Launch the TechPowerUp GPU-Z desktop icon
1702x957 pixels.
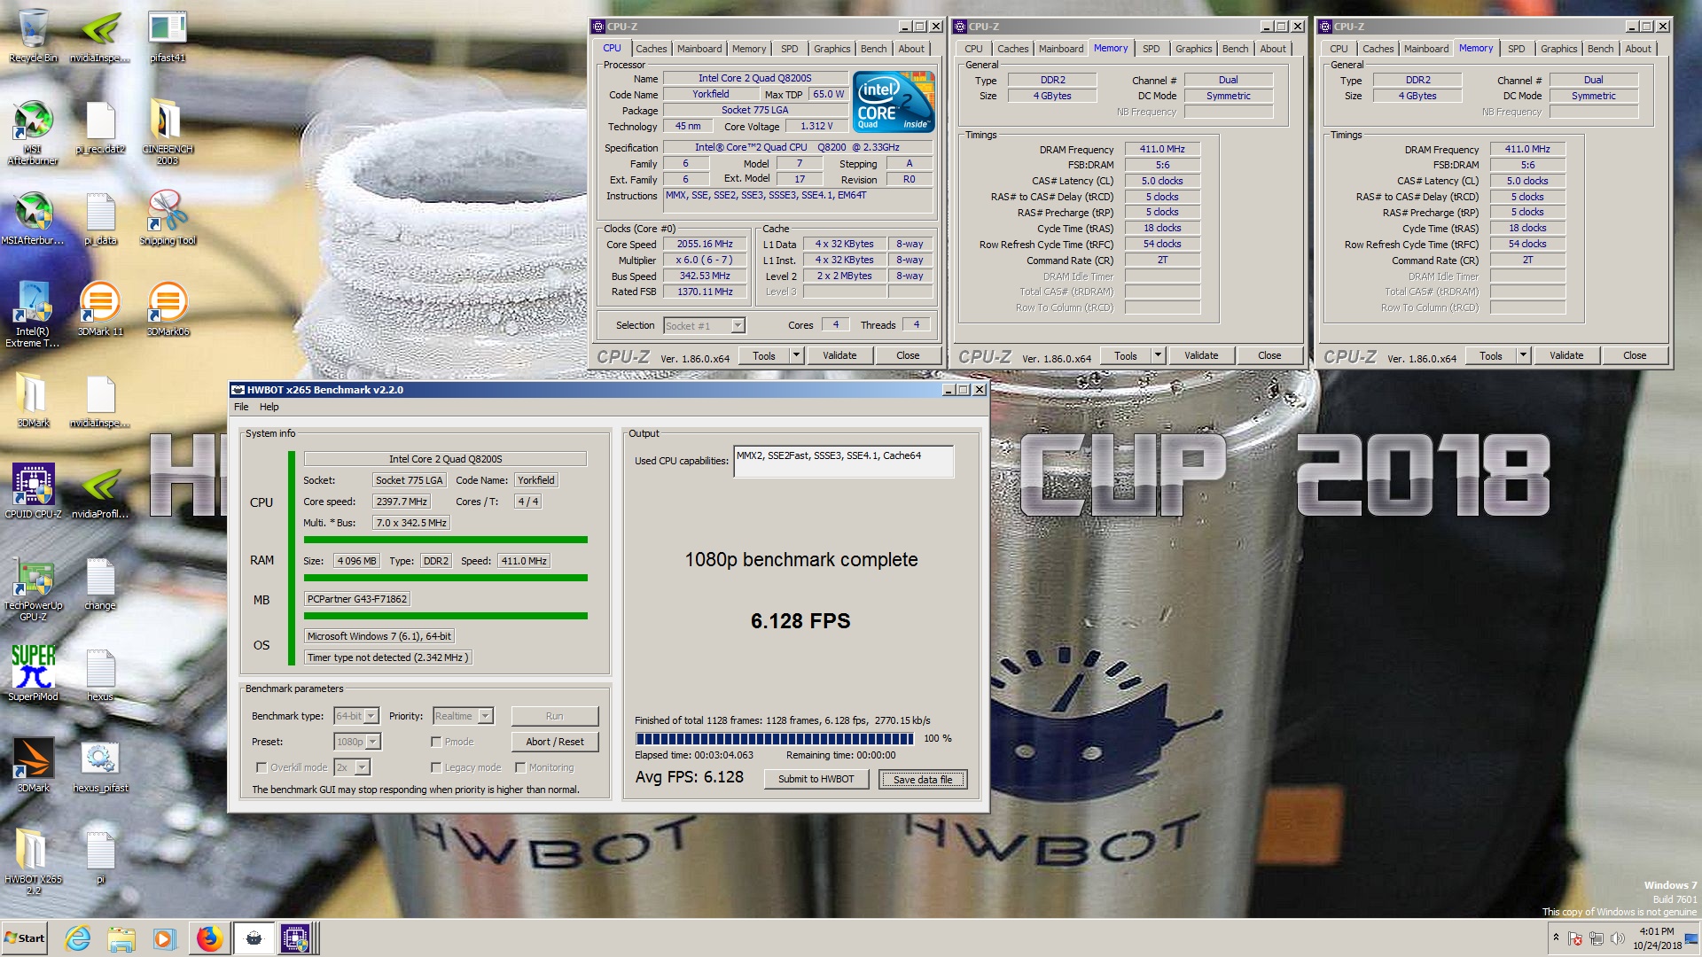[x=33, y=588]
